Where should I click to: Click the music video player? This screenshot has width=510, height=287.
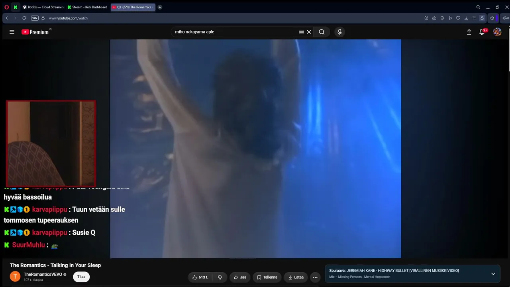[255, 149]
